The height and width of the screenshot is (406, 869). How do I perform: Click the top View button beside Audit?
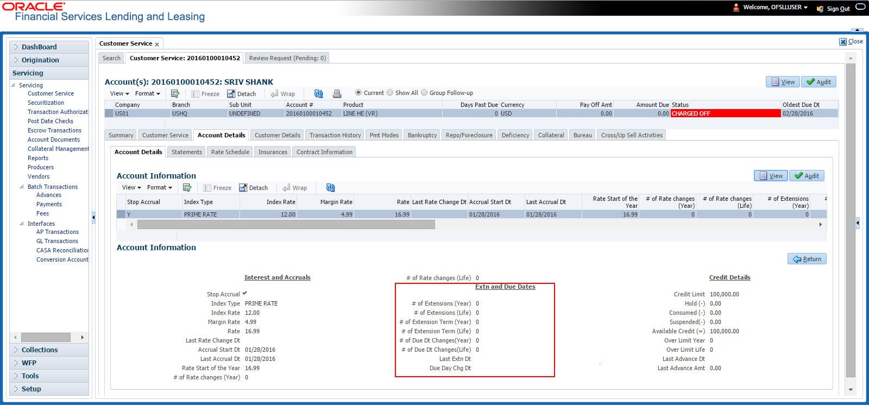coord(783,82)
